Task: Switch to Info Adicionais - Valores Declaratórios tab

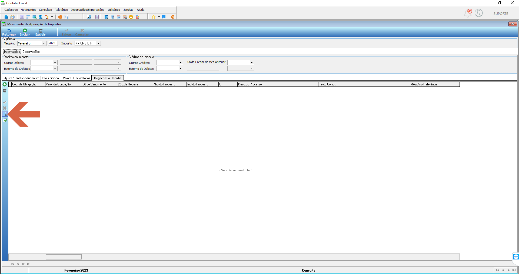Action: [x=66, y=78]
